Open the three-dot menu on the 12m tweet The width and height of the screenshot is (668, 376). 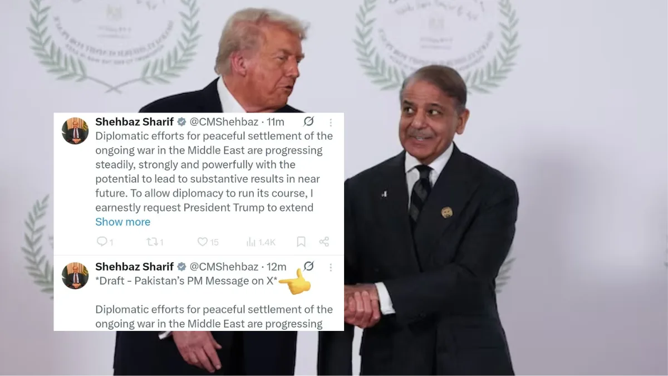[331, 267]
